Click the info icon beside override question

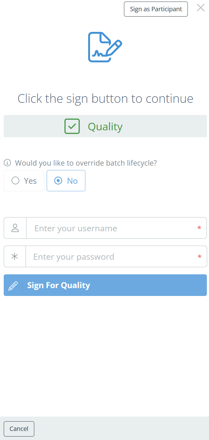7,163
